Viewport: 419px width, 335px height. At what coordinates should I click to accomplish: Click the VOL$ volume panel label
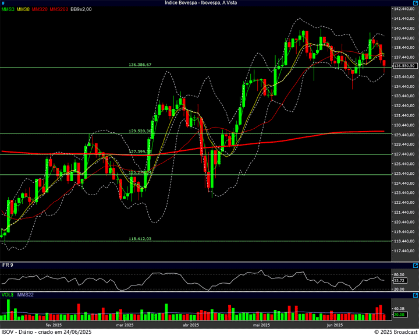pos(8,295)
